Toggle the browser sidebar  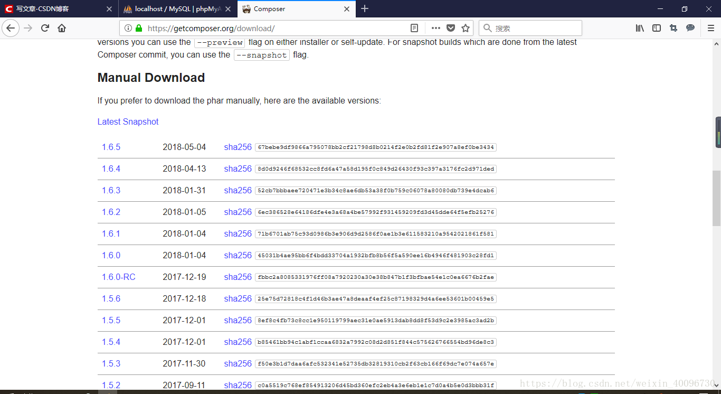(656, 28)
